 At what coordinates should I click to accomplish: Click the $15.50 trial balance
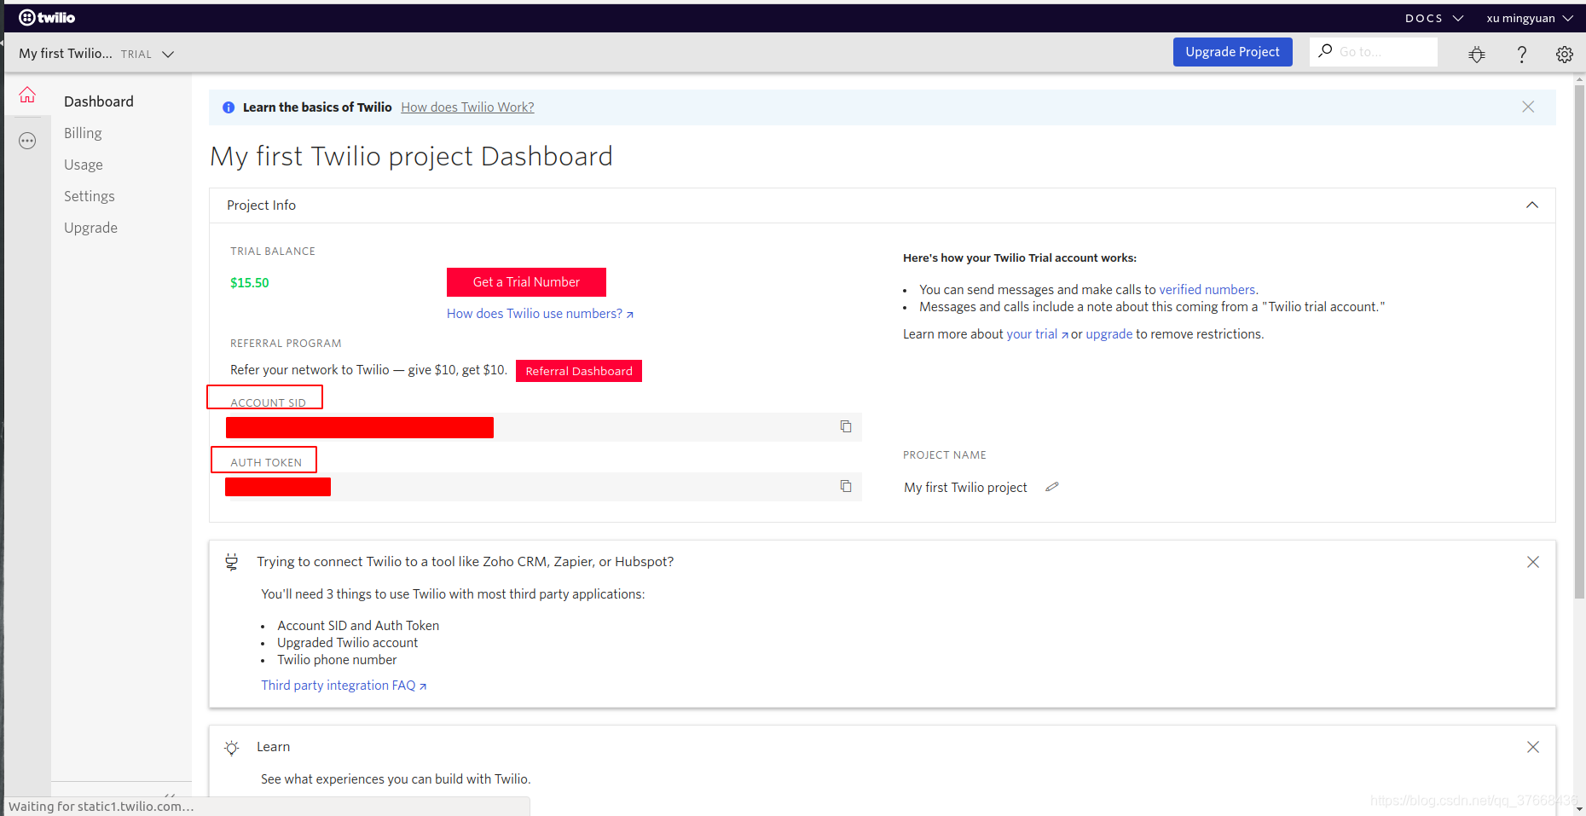pyautogui.click(x=250, y=283)
